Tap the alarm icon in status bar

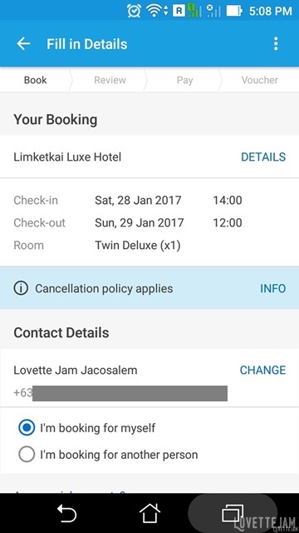coord(134,11)
